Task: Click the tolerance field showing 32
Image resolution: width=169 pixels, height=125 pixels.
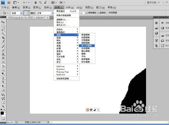Action: point(82,13)
